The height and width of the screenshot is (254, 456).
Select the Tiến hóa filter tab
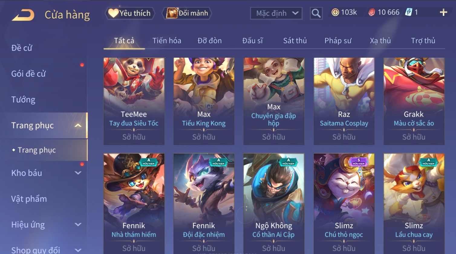click(x=167, y=41)
